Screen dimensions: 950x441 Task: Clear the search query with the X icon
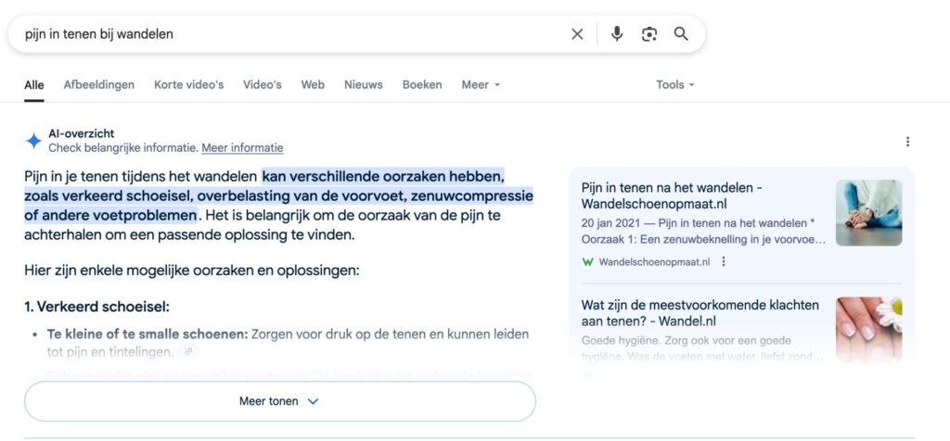pos(577,34)
